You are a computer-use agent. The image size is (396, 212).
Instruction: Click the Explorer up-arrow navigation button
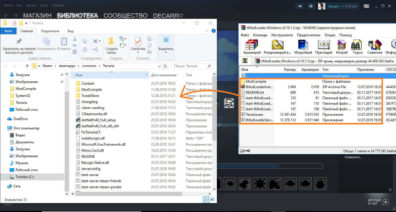27,66
